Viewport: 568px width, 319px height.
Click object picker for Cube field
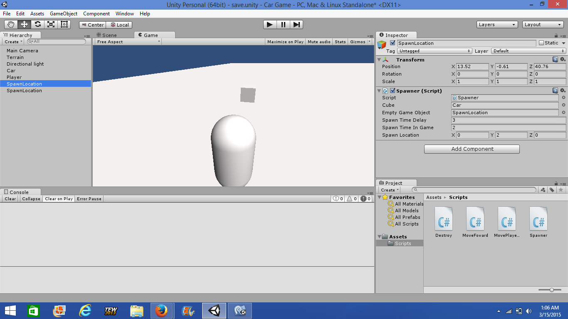[563, 105]
